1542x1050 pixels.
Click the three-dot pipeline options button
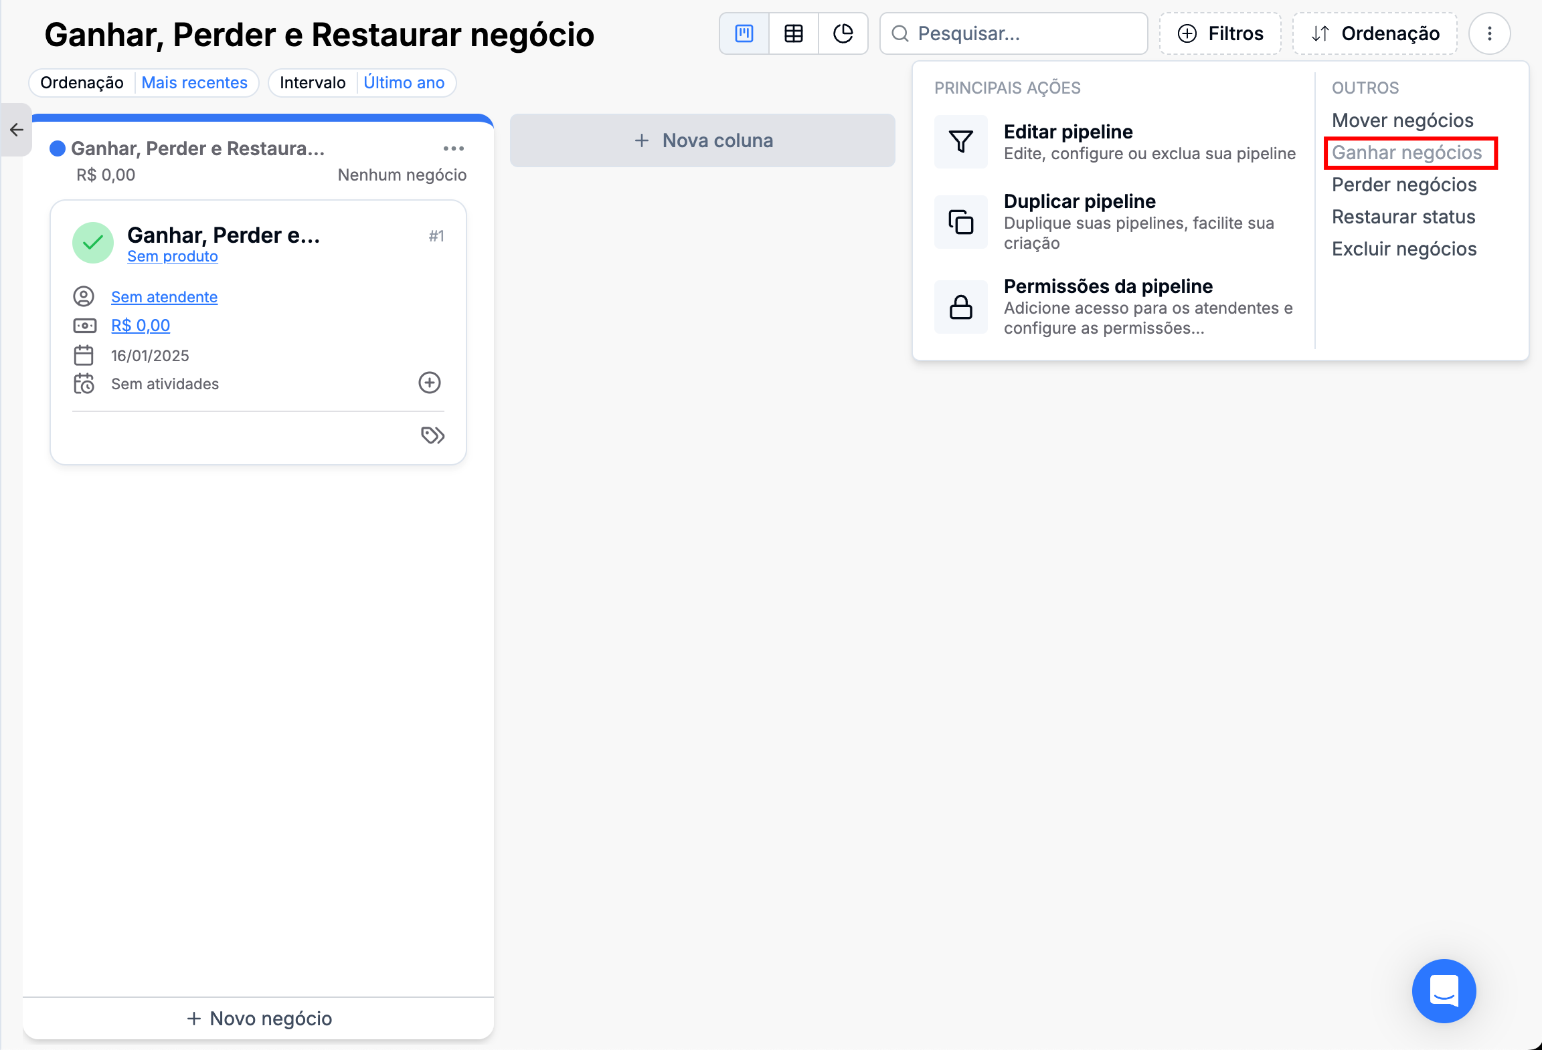[1489, 33]
